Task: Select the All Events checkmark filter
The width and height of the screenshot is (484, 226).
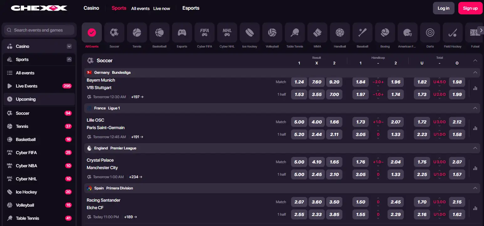Action: point(92,33)
